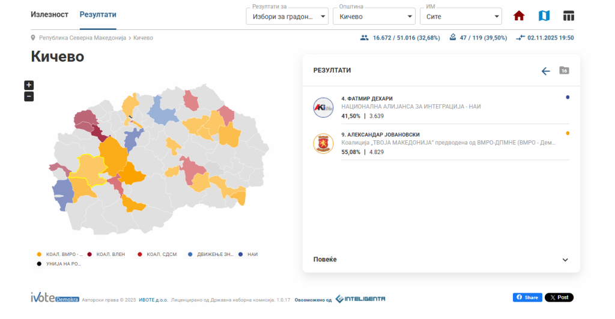Click the folder icon labeled 16
Screen dimensions: 615x319
tap(564, 71)
